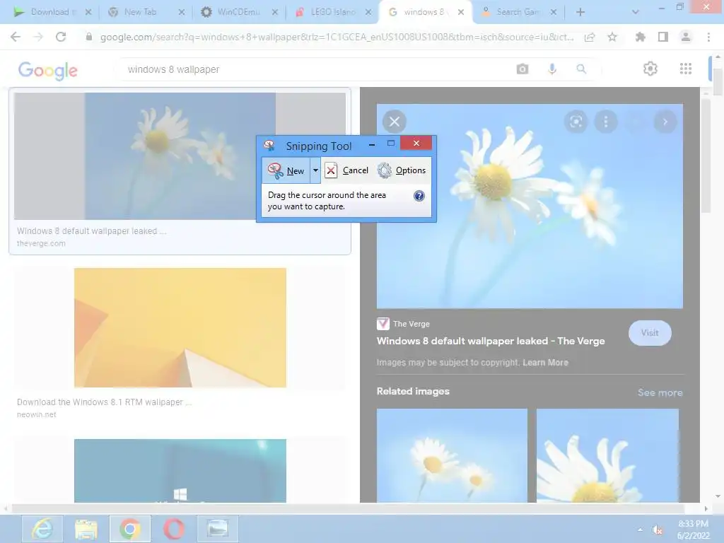724x543 pixels.
Task: Open a new Chrome tab with plus button
Action: pyautogui.click(x=580, y=12)
